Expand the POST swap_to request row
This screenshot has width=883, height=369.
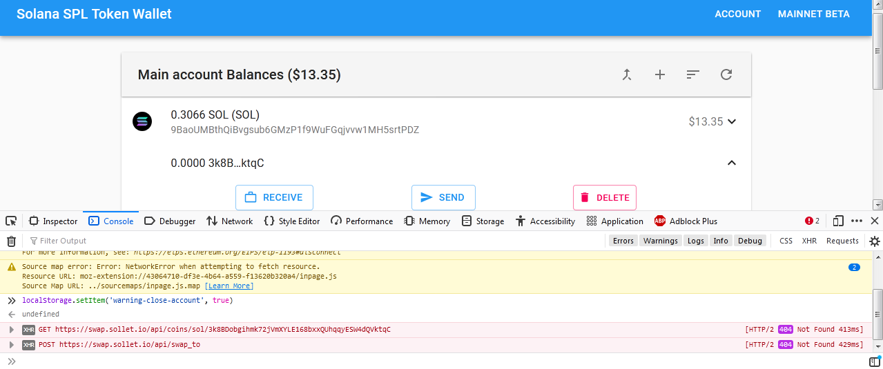(11, 344)
